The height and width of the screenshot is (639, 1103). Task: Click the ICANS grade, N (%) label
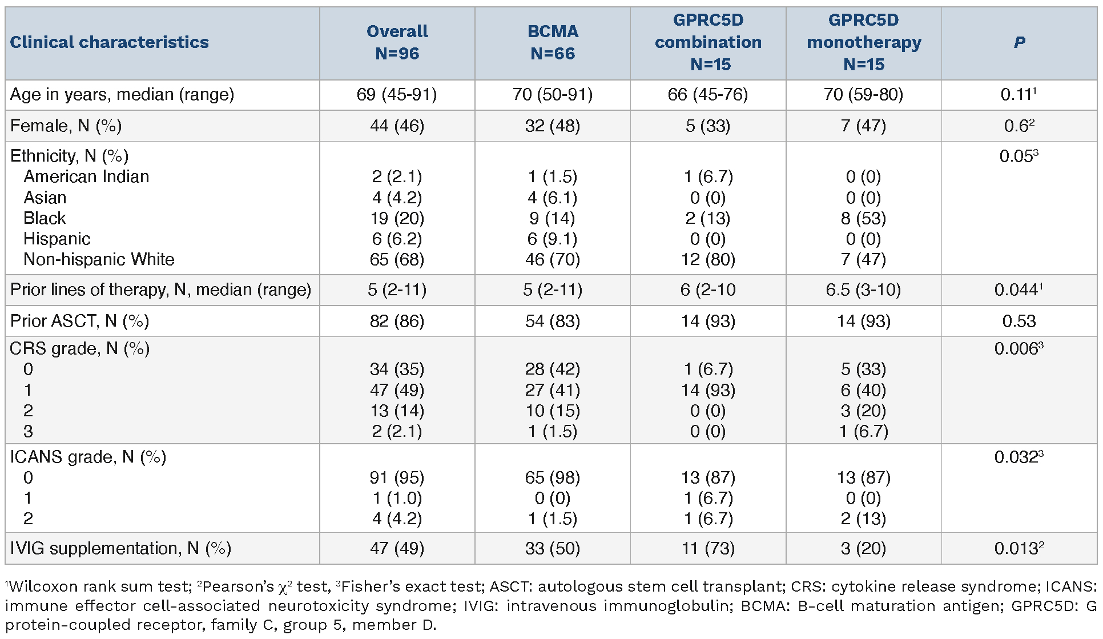click(88, 457)
